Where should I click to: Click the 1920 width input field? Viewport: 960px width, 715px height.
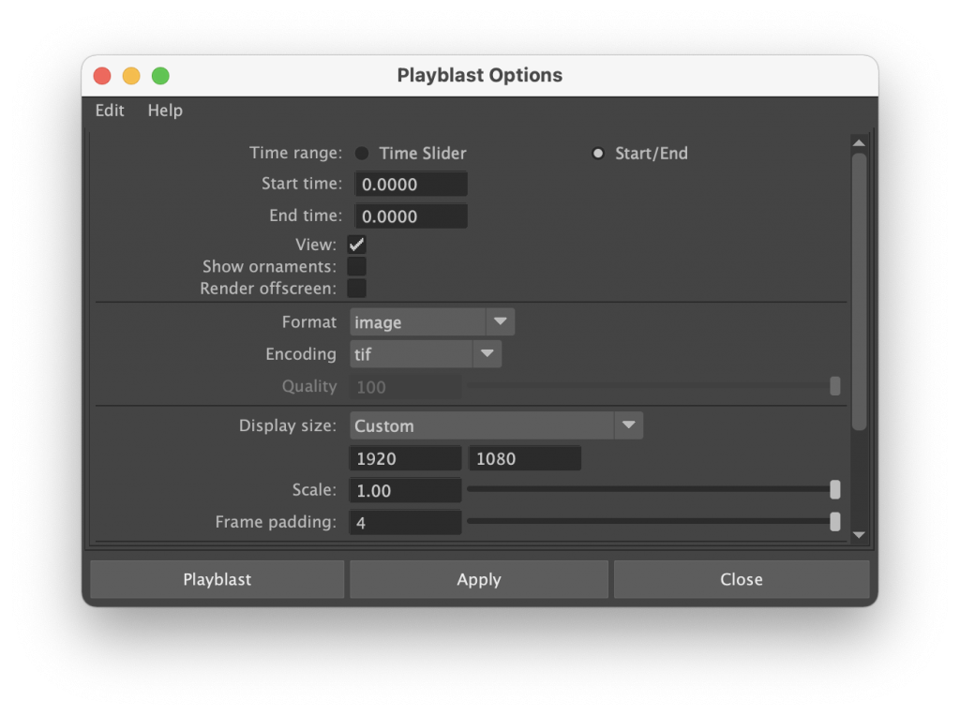pos(405,459)
